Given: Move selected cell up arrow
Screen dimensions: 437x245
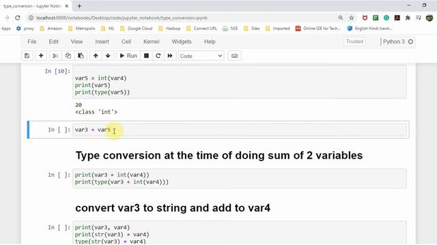Looking at the screenshot, I should (96, 56).
